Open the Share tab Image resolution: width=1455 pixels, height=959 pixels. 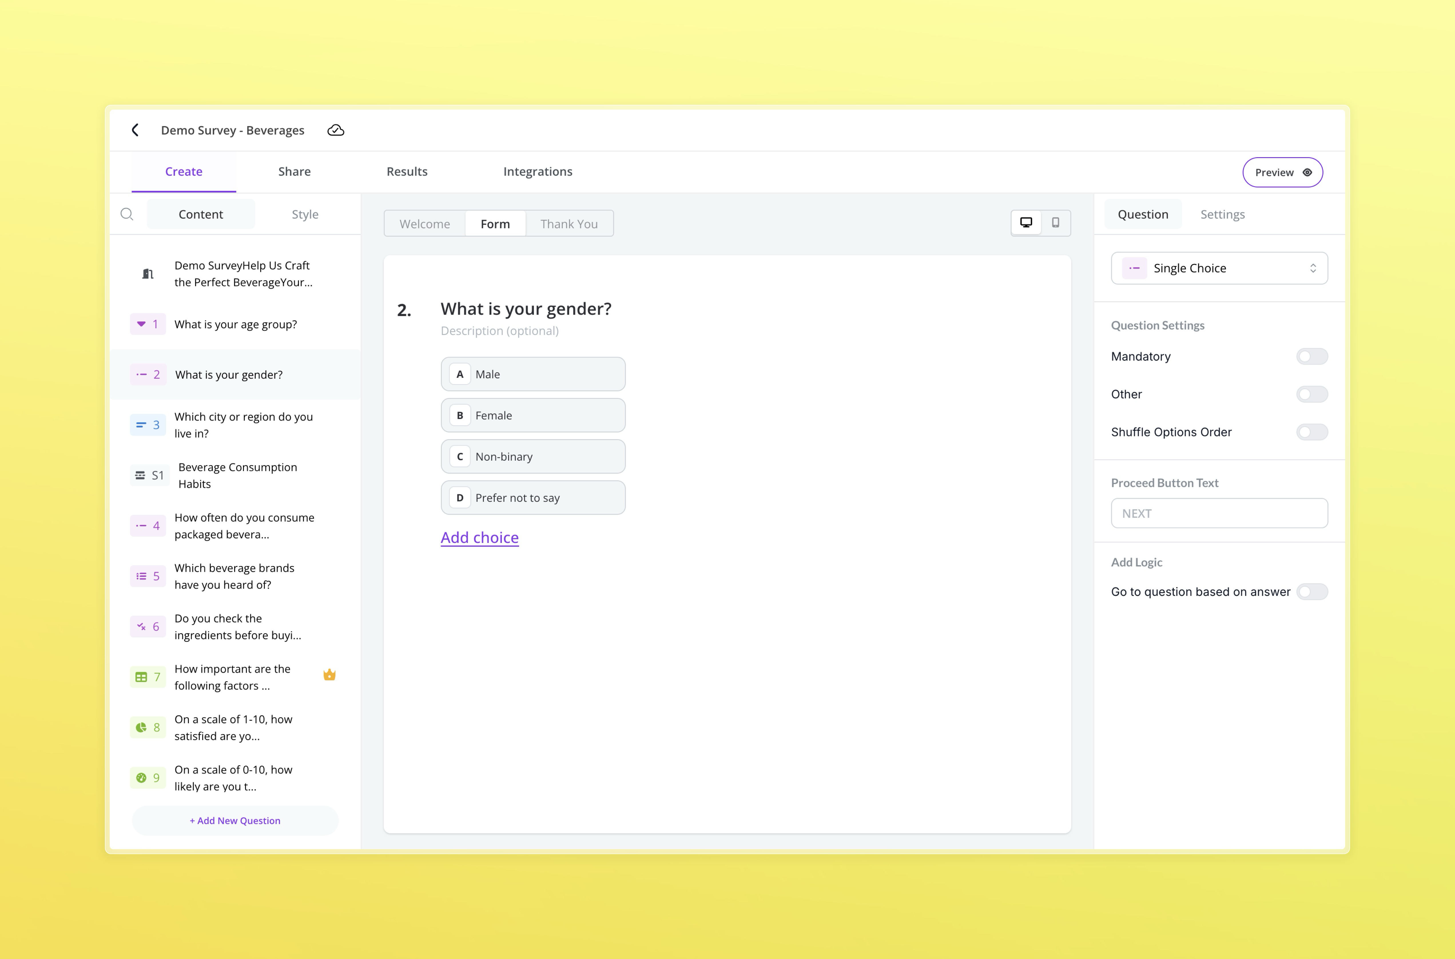pos(295,172)
